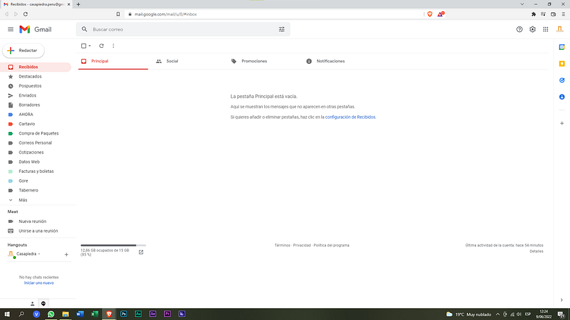Open Privacidad footer link

(x=302, y=245)
